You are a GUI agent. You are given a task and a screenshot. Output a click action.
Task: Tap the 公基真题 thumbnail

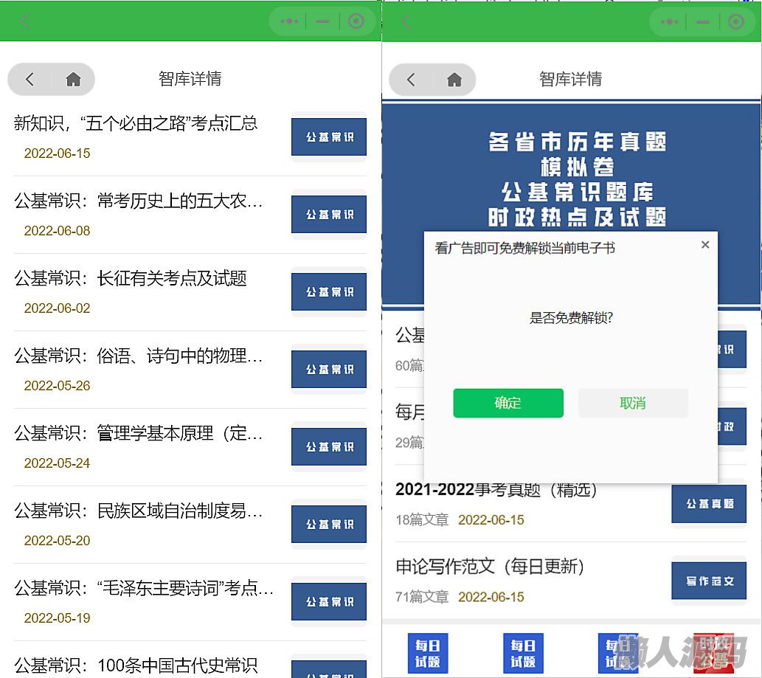(709, 504)
